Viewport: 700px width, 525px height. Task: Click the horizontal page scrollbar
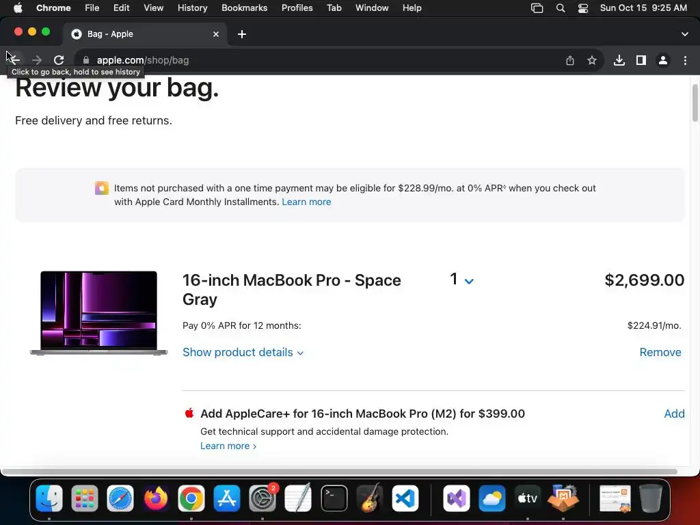[339, 472]
